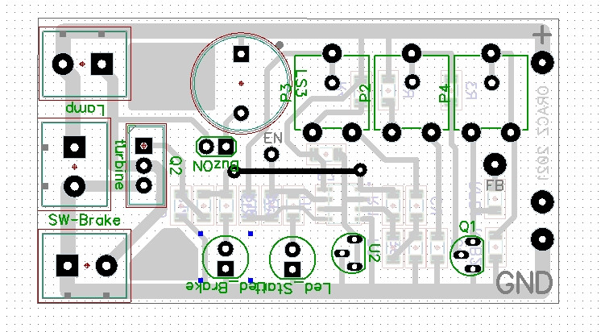This screenshot has width=605, height=332.
Task: Click the EN test pad below its label
Action: [271, 155]
